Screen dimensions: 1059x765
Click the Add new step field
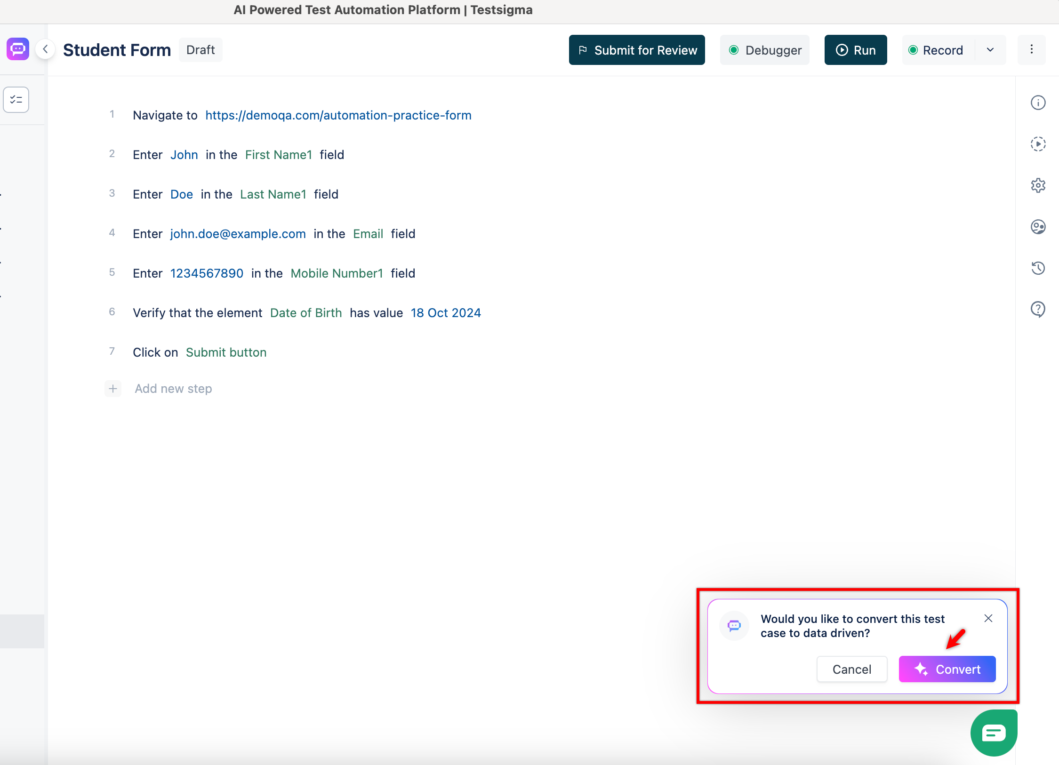point(173,389)
